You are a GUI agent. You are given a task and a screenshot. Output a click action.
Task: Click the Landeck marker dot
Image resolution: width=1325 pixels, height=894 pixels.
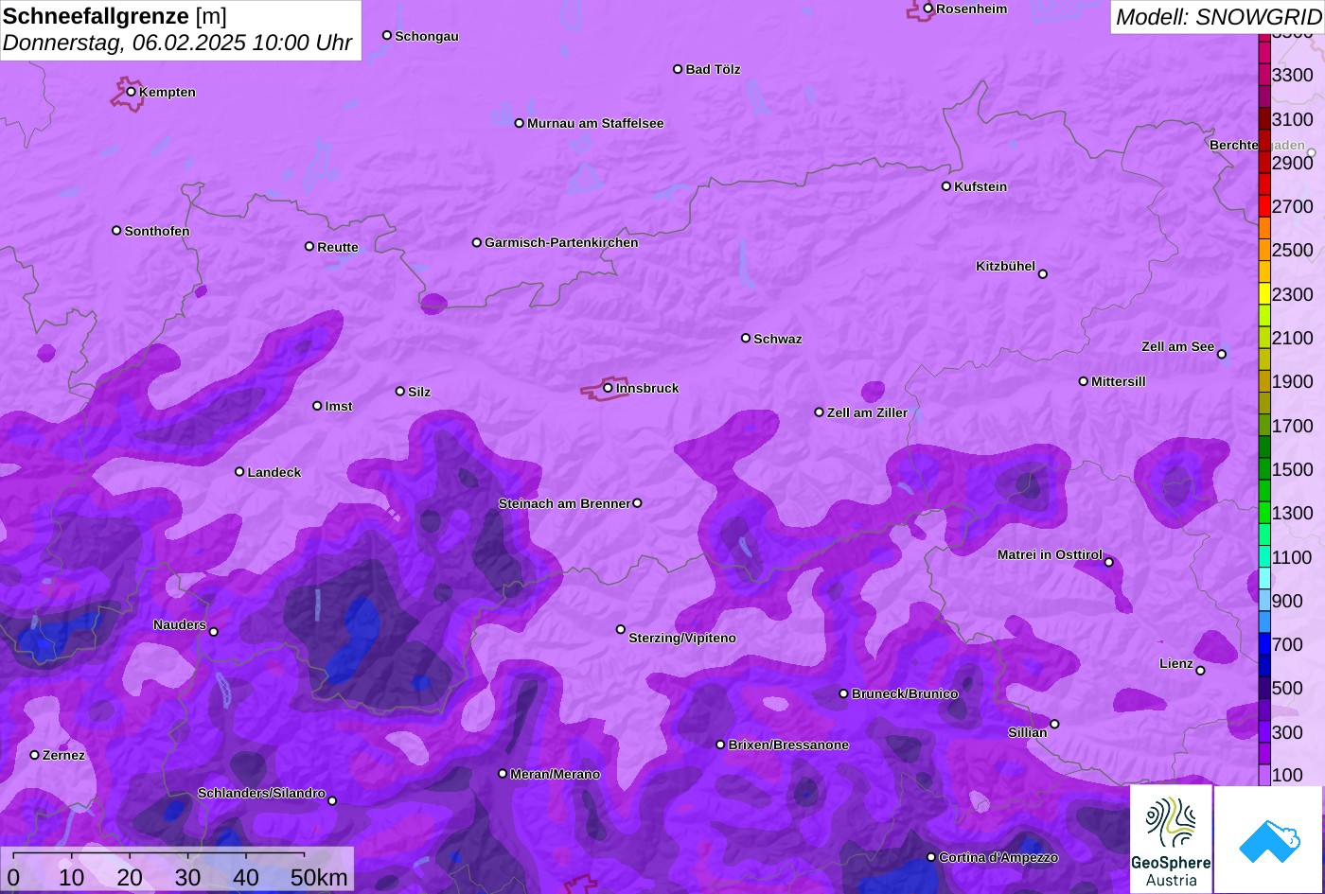click(x=239, y=472)
